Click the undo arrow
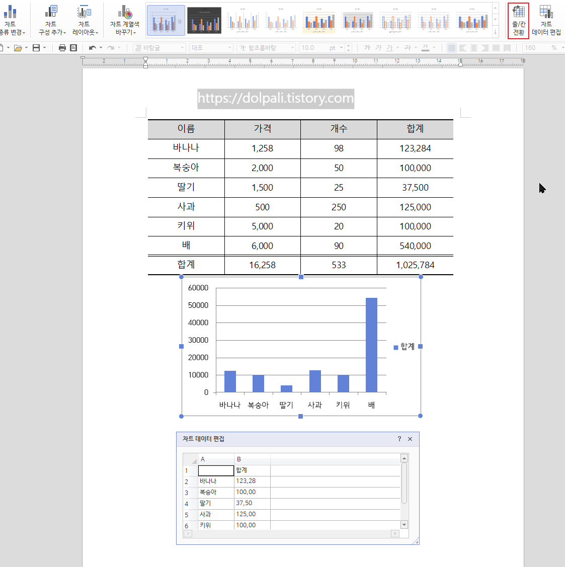This screenshot has height=567, width=565. pyautogui.click(x=93, y=48)
